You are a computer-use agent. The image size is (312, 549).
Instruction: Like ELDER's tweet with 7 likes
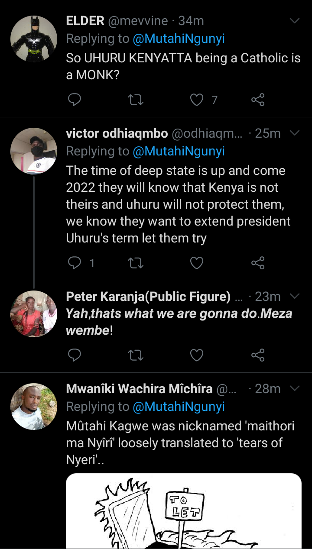click(x=197, y=100)
